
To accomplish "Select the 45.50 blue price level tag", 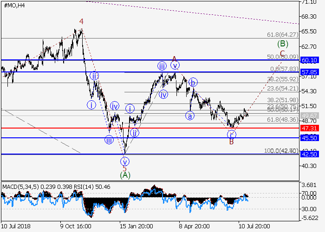I will (309, 138).
